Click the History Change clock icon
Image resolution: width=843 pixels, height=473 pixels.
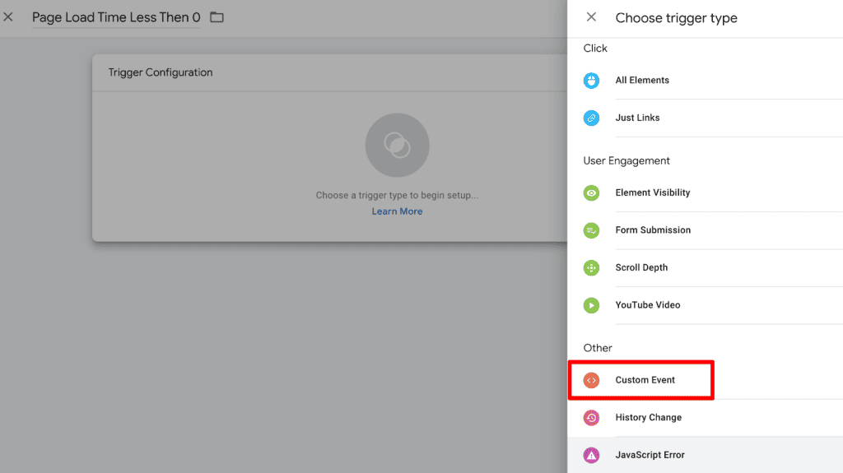pos(591,418)
